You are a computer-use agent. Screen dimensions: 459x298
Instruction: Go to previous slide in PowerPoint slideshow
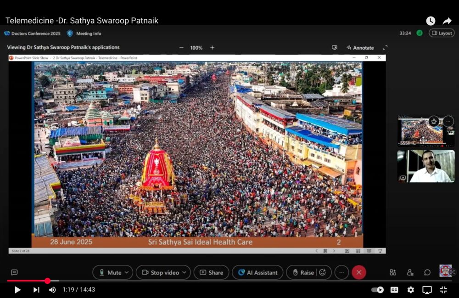tap(316, 251)
